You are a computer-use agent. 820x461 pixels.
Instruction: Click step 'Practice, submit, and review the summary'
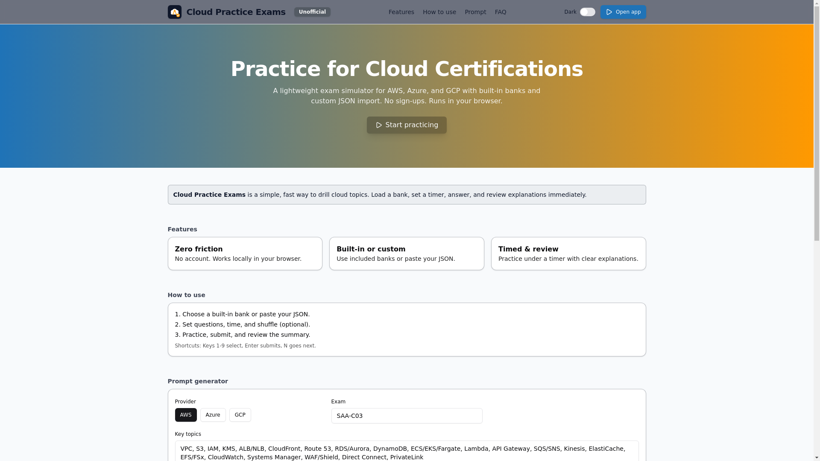[x=243, y=335]
